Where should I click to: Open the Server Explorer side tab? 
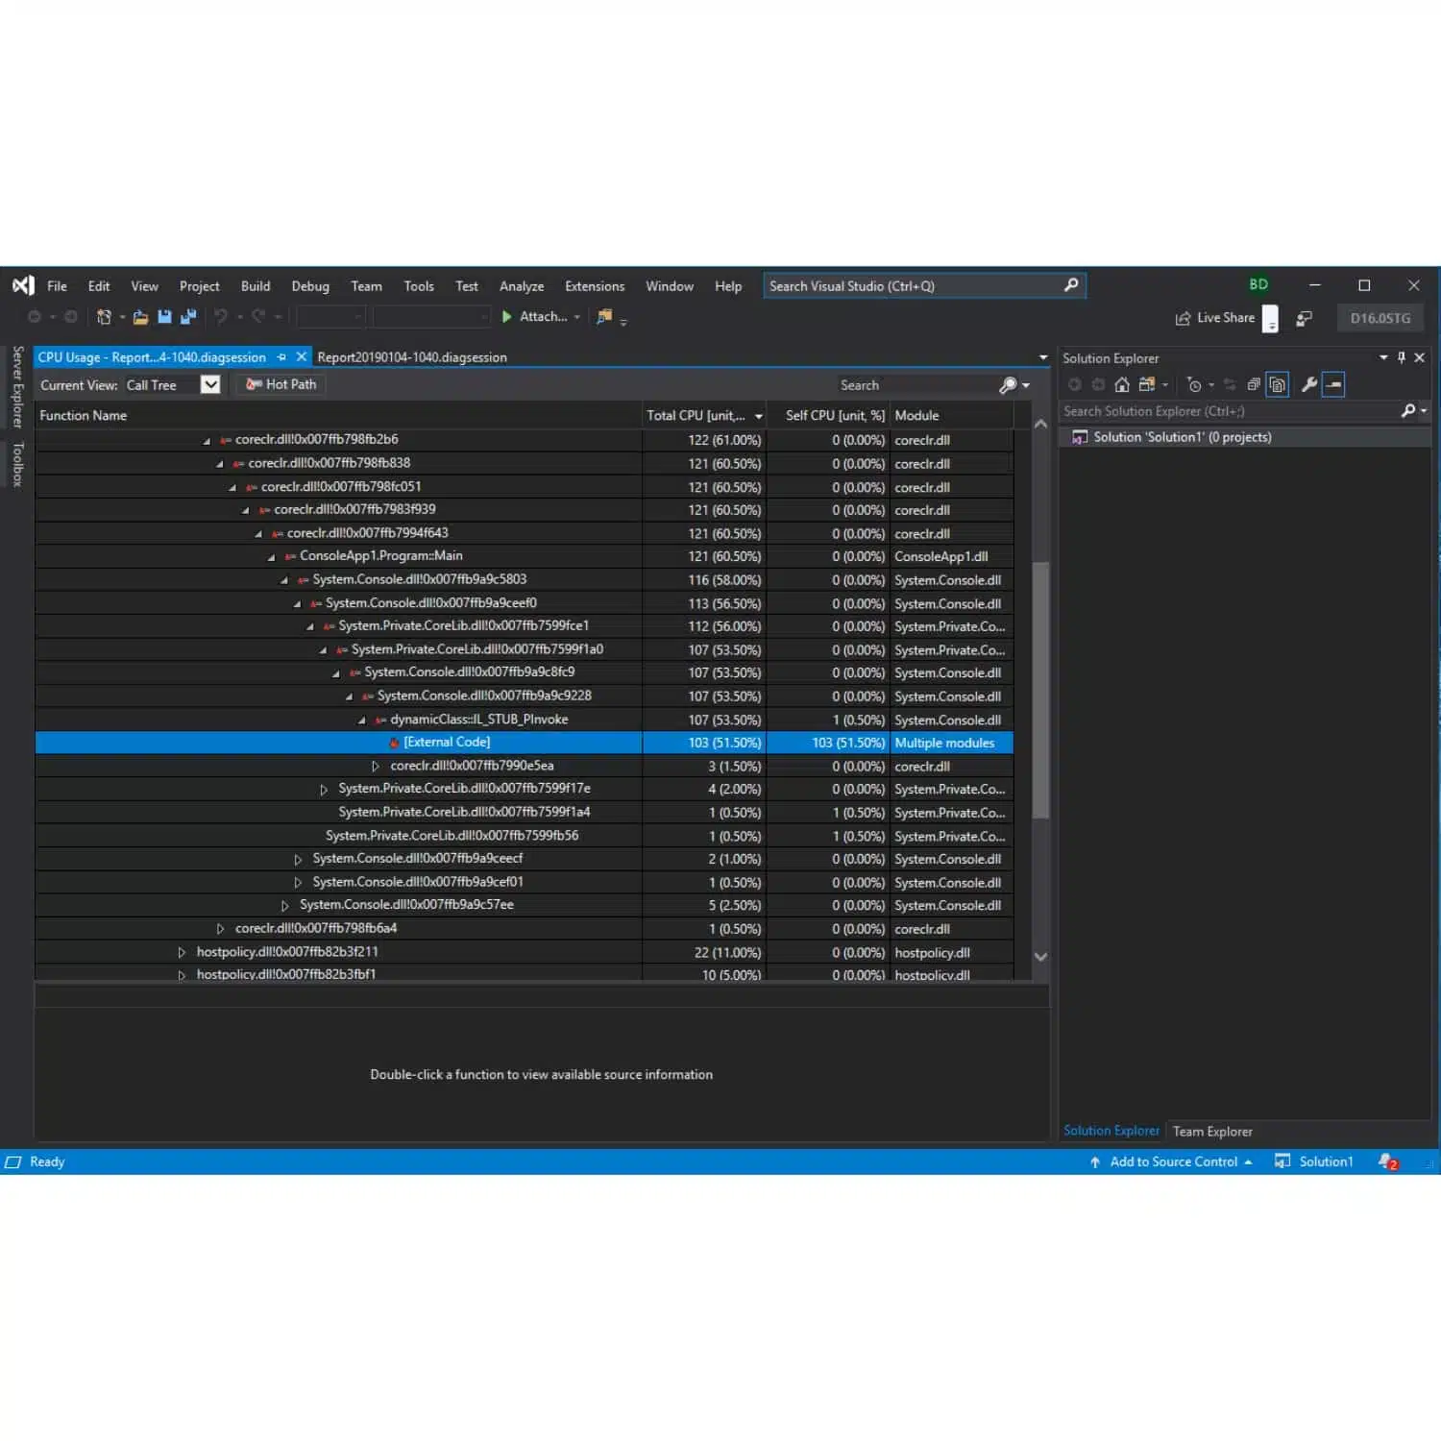click(x=17, y=386)
